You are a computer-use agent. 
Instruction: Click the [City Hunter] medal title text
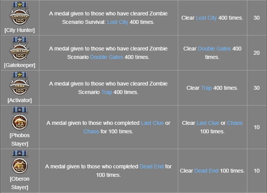click(19, 30)
